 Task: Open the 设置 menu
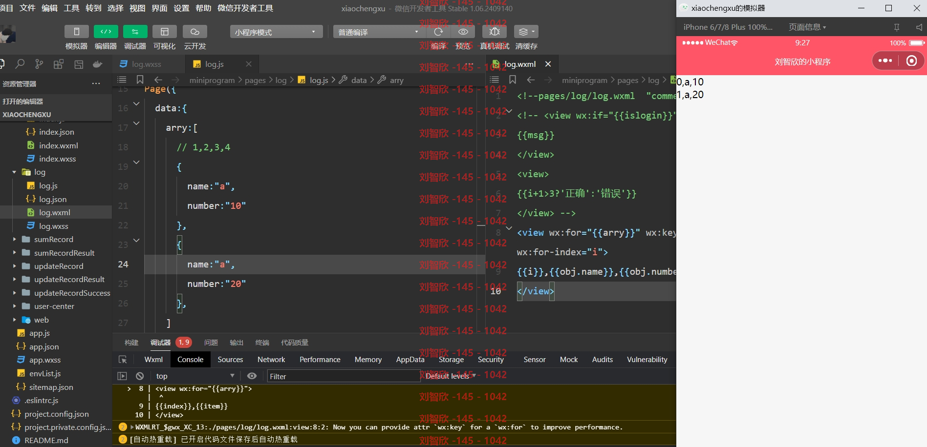181,8
